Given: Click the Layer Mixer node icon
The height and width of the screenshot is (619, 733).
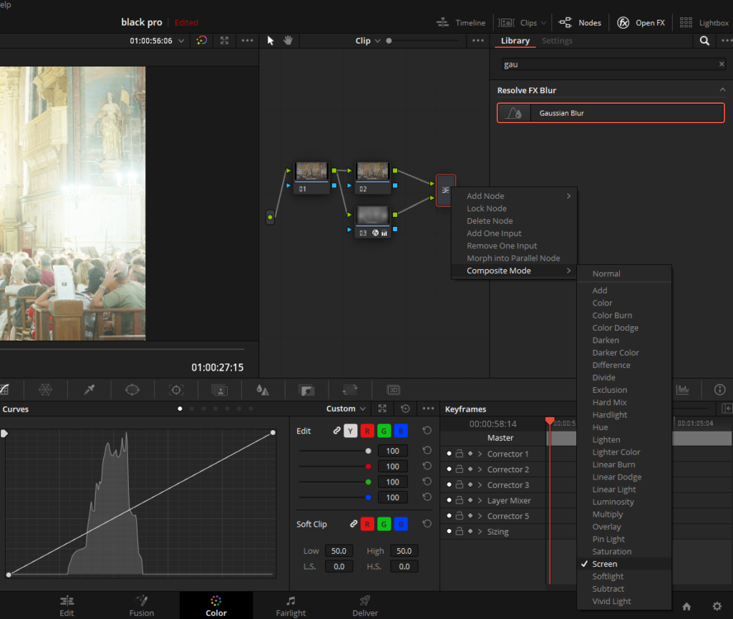Looking at the screenshot, I should 445,190.
